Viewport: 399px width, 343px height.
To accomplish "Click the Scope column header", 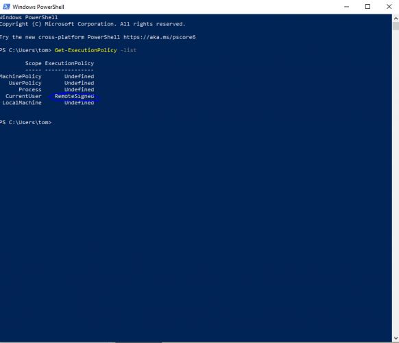I will tap(34, 63).
